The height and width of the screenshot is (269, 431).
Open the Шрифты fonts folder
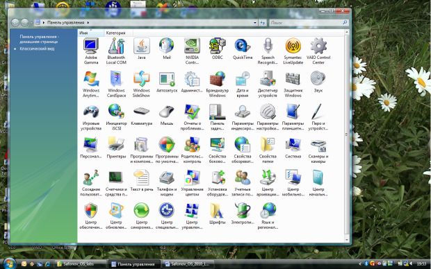(218, 214)
